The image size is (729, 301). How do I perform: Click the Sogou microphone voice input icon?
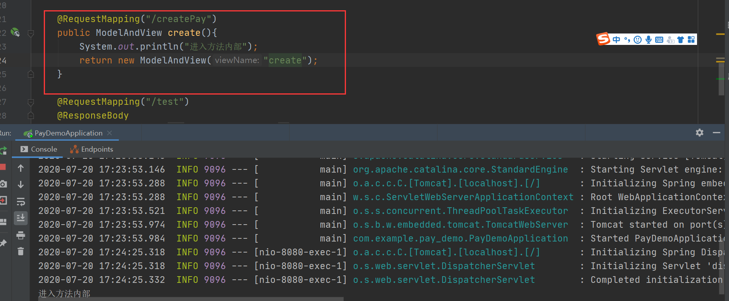648,39
